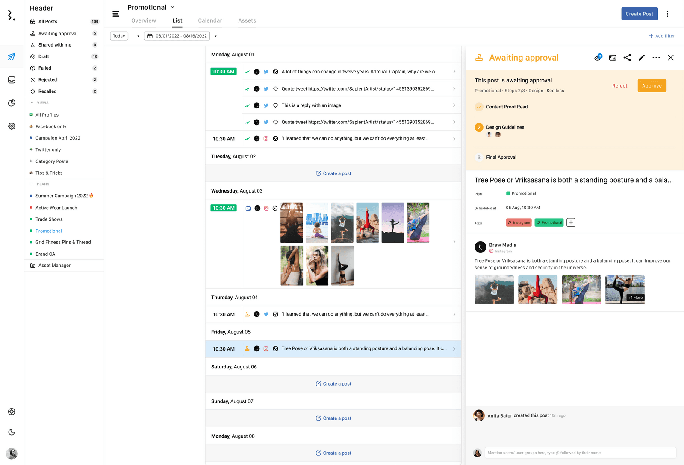Click the Reject link
Viewport: 684px width, 465px height.
[x=619, y=86]
